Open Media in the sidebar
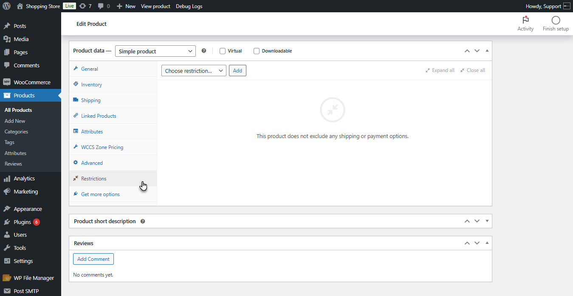This screenshot has width=573, height=296. (31, 39)
